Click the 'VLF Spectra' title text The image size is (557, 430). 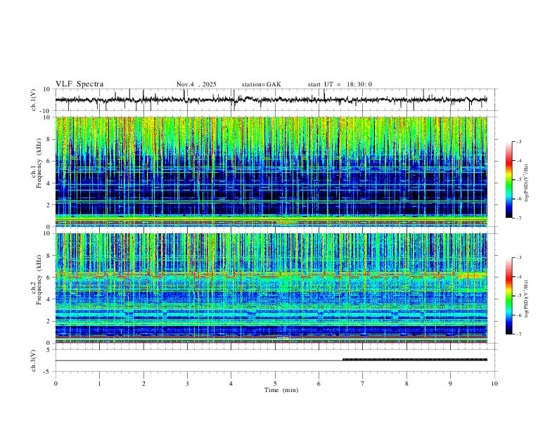coord(79,84)
